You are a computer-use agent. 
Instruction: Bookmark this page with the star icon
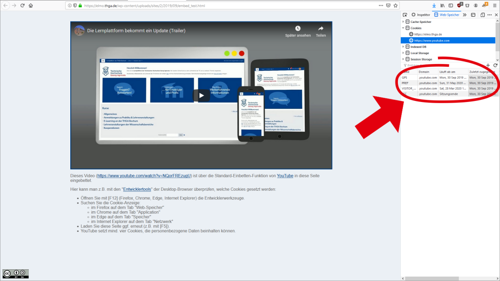click(x=396, y=5)
